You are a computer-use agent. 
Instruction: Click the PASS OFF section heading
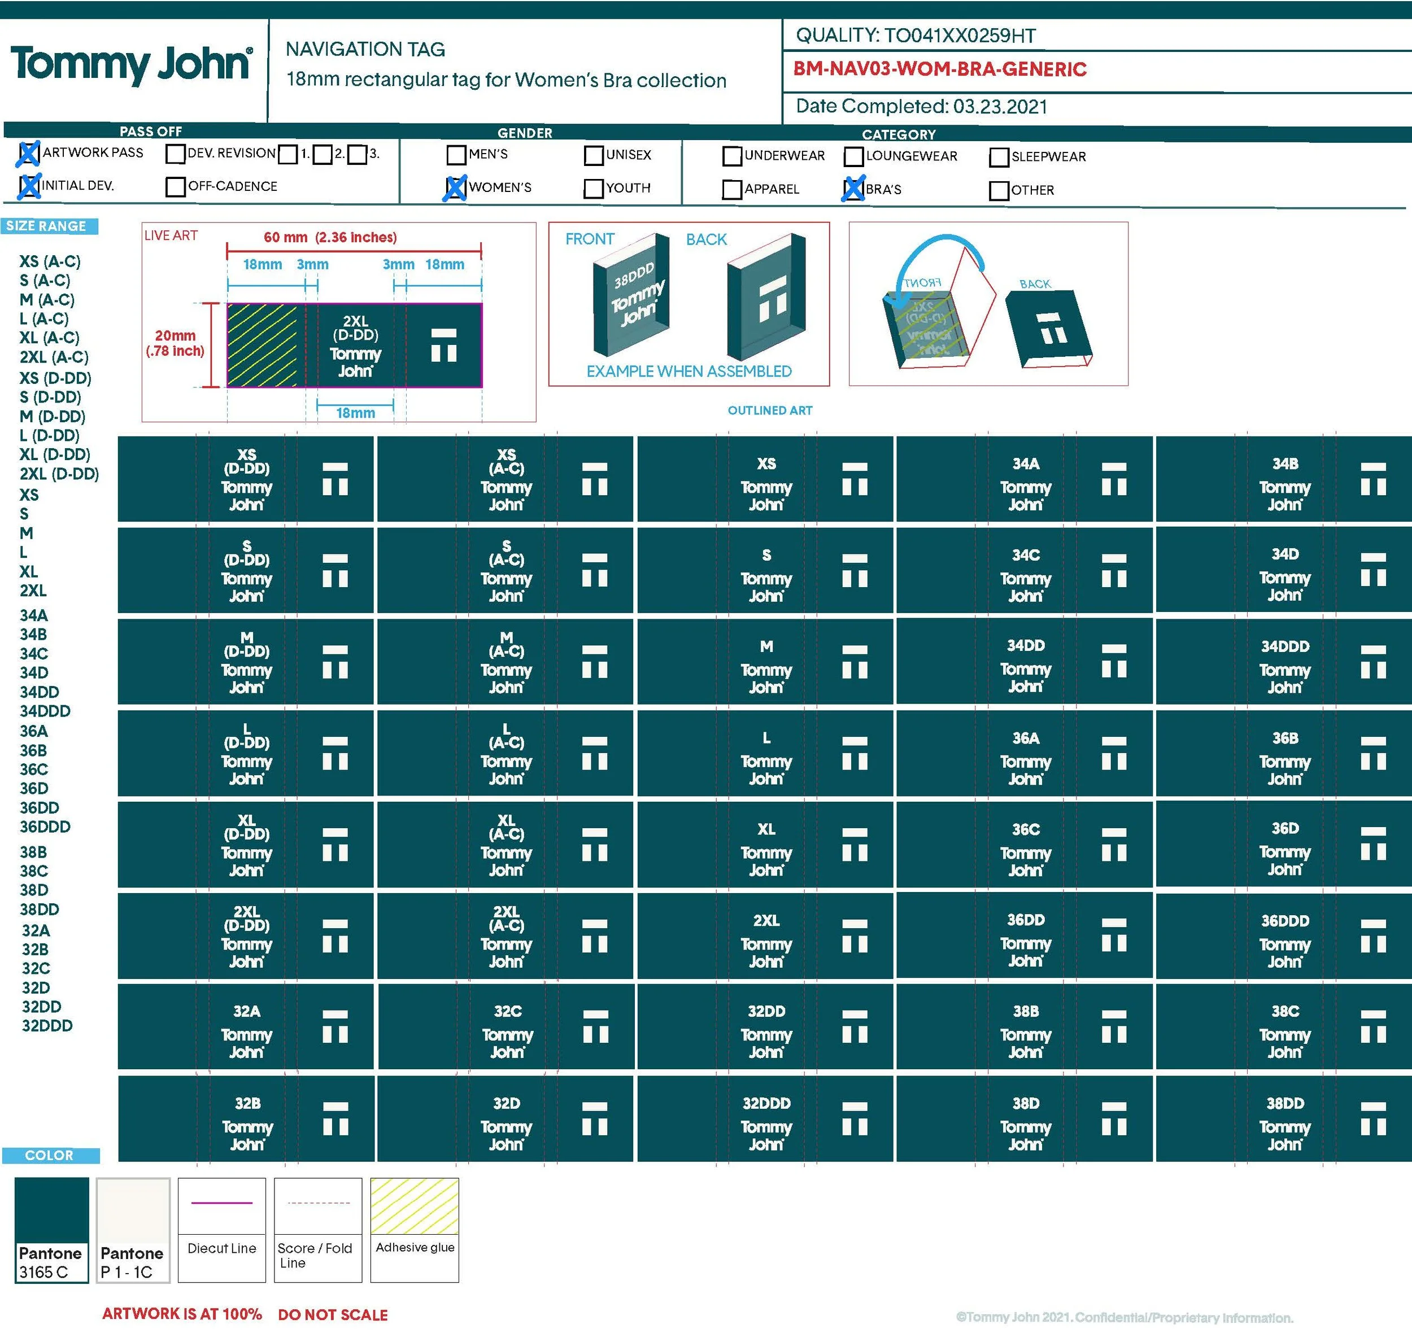point(151,131)
